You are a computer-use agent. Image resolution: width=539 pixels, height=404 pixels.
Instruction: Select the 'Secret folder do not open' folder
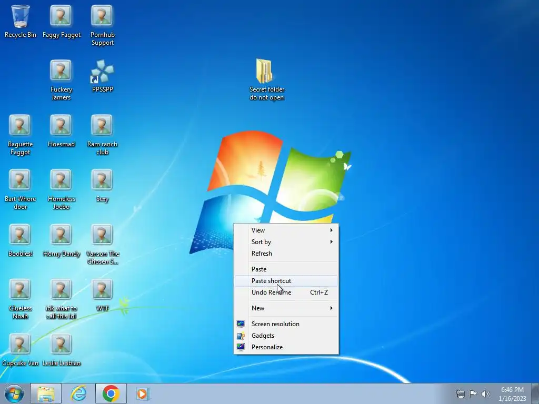pos(266,79)
